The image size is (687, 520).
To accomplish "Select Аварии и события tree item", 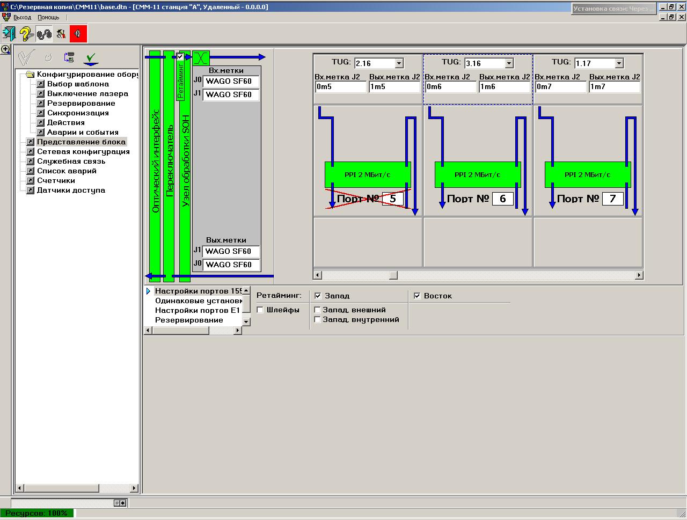I will tap(83, 133).
